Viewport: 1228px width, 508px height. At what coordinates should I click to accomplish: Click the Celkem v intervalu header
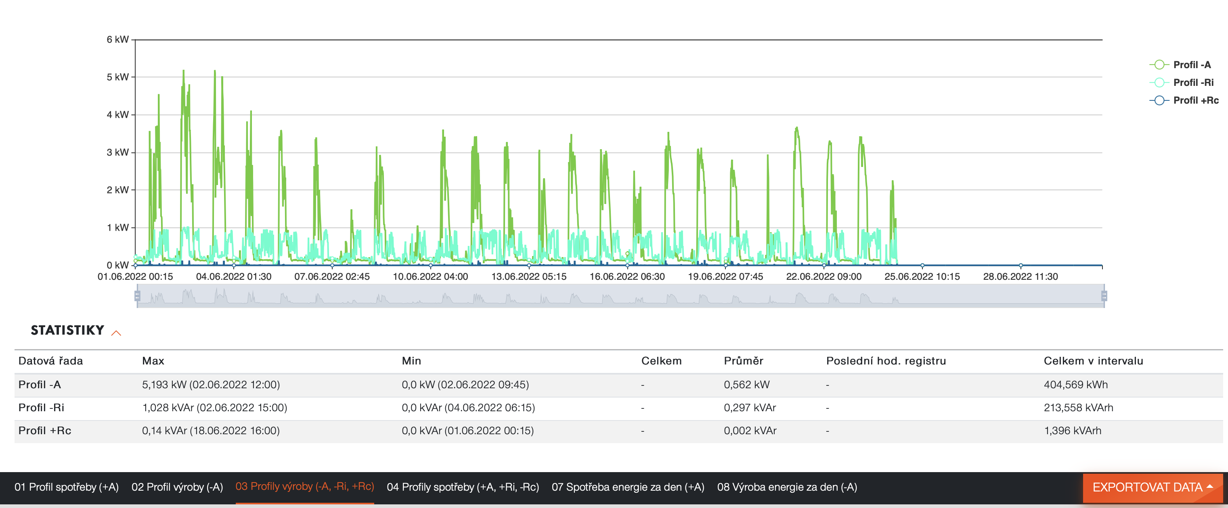tap(1093, 361)
